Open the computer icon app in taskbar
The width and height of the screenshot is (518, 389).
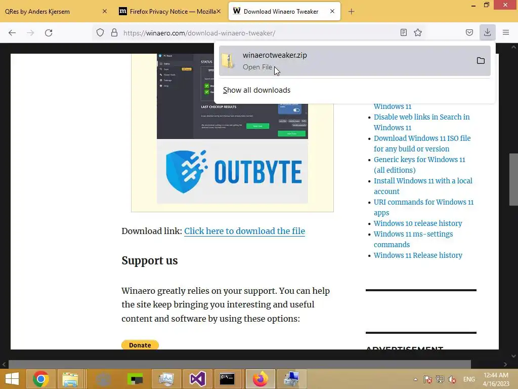pyautogui.click(x=291, y=379)
